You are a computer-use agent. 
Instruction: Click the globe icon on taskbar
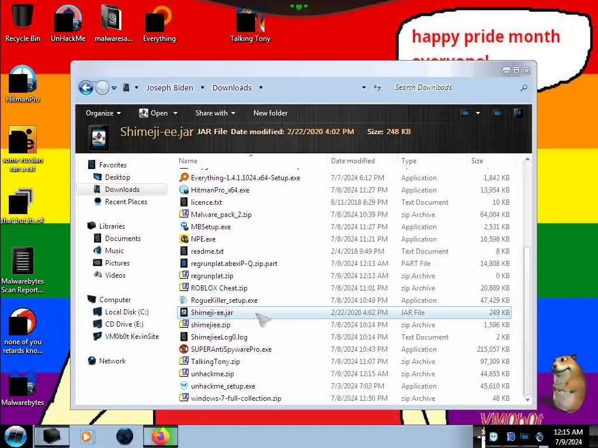point(124,436)
